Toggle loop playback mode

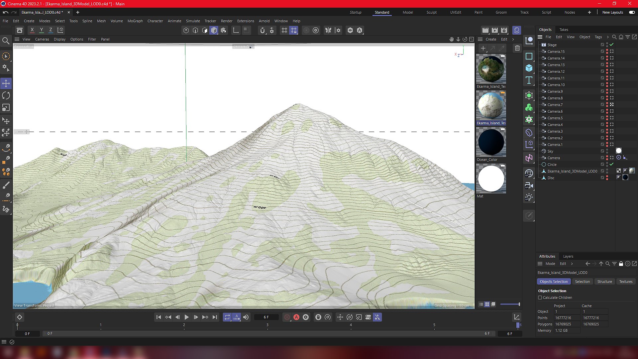tap(227, 317)
